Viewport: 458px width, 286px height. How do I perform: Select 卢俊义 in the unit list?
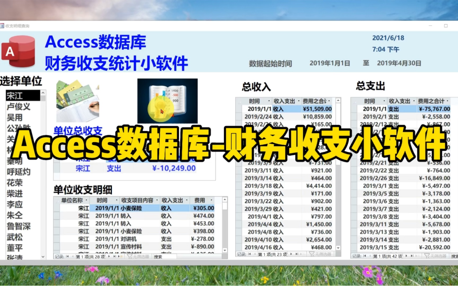23,107
